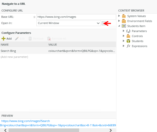Click the Controls folder icon
157x132 pixels.
point(128,36)
